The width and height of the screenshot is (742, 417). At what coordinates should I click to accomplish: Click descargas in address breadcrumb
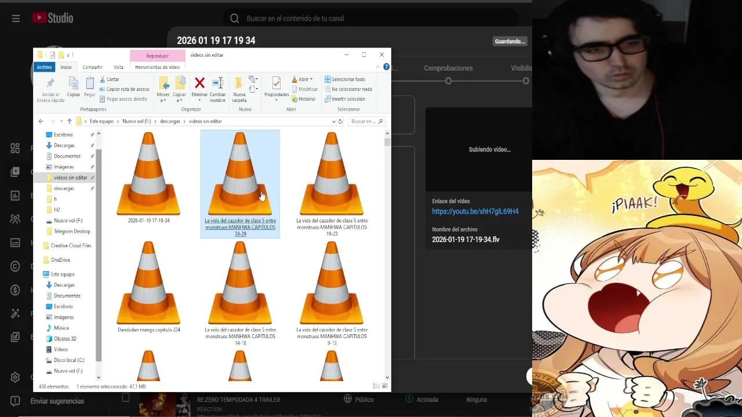(x=170, y=121)
